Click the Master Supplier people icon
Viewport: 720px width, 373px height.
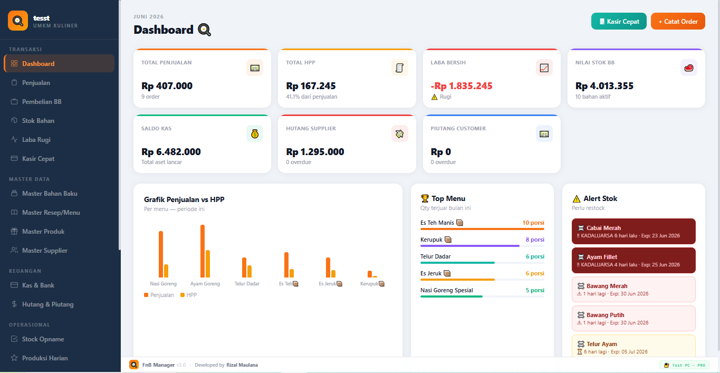point(14,251)
